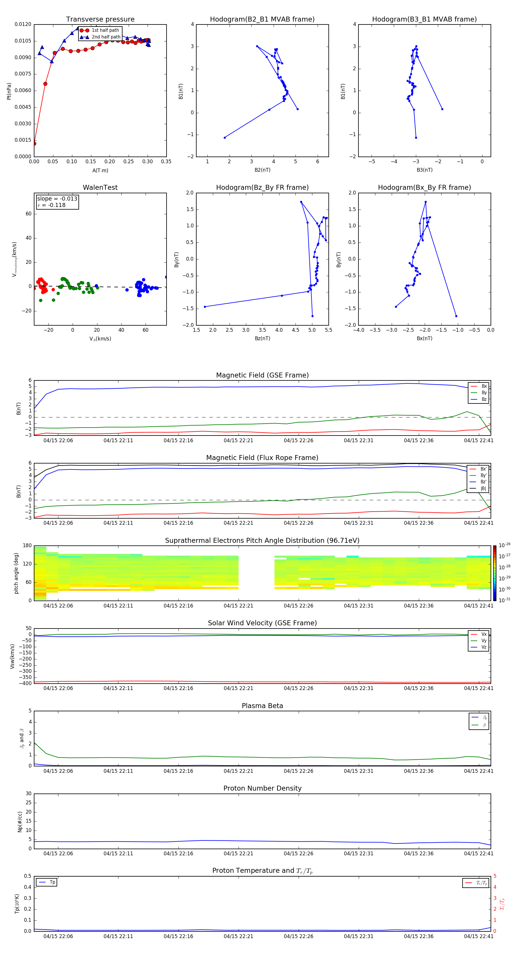Click the 'r = -0.118' annotation
The width and height of the screenshot is (525, 962).
pos(52,205)
